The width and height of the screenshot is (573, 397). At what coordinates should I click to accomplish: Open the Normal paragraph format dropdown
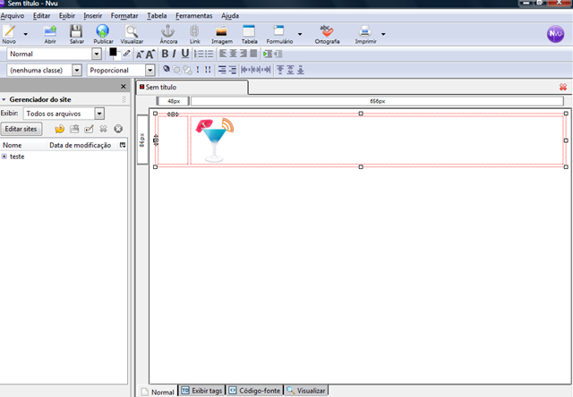click(x=97, y=54)
